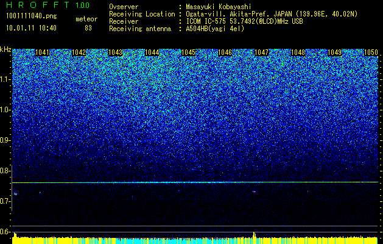Click the 1046 time marker label
The height and width of the screenshot is (244, 383).
coord(225,52)
